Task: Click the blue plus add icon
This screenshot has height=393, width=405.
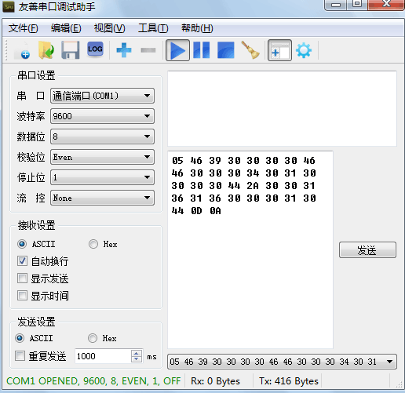Action: pos(124,50)
